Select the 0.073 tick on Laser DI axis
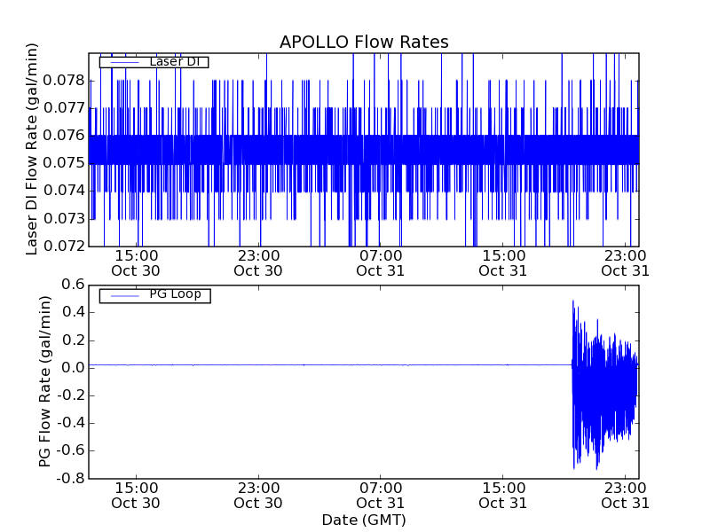 pyautogui.click(x=64, y=218)
